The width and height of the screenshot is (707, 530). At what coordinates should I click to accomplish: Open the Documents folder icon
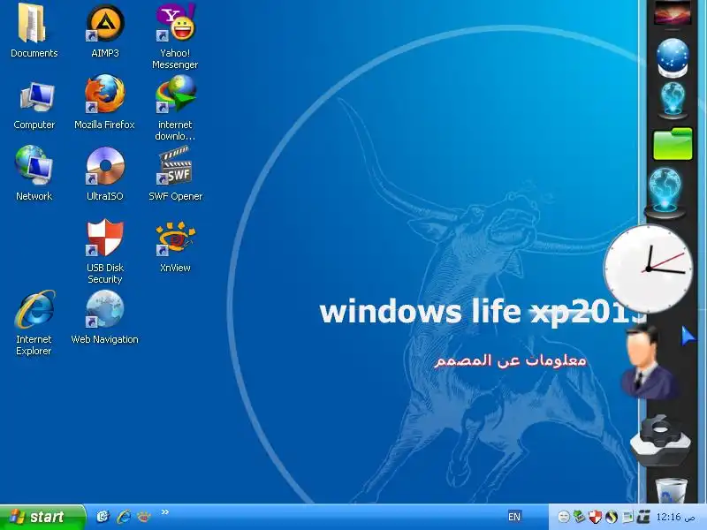(34, 30)
